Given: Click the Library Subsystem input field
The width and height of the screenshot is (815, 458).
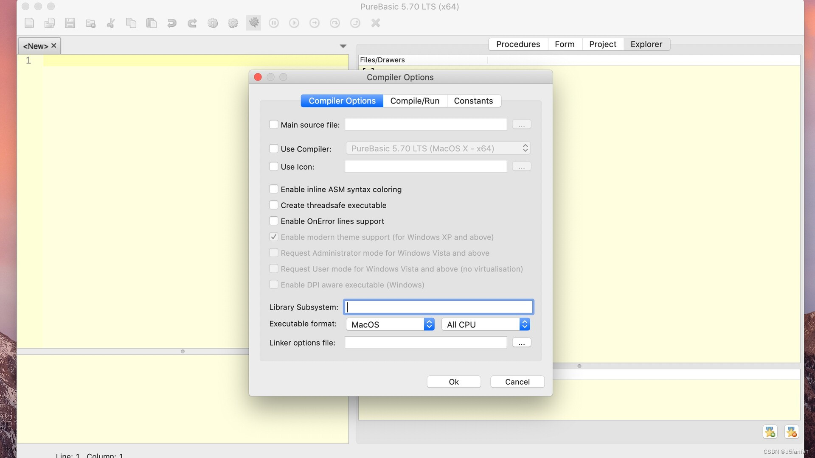Looking at the screenshot, I should click(438, 307).
